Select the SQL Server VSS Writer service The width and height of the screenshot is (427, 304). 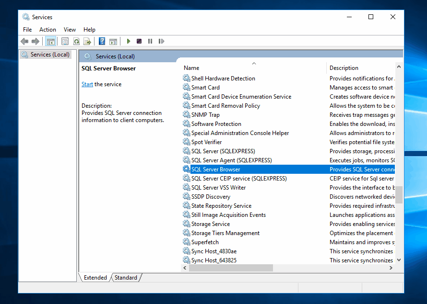click(x=218, y=188)
